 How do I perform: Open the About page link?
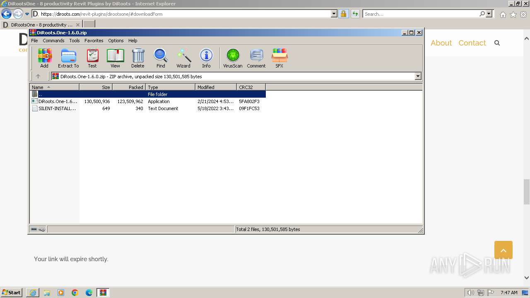tap(441, 43)
